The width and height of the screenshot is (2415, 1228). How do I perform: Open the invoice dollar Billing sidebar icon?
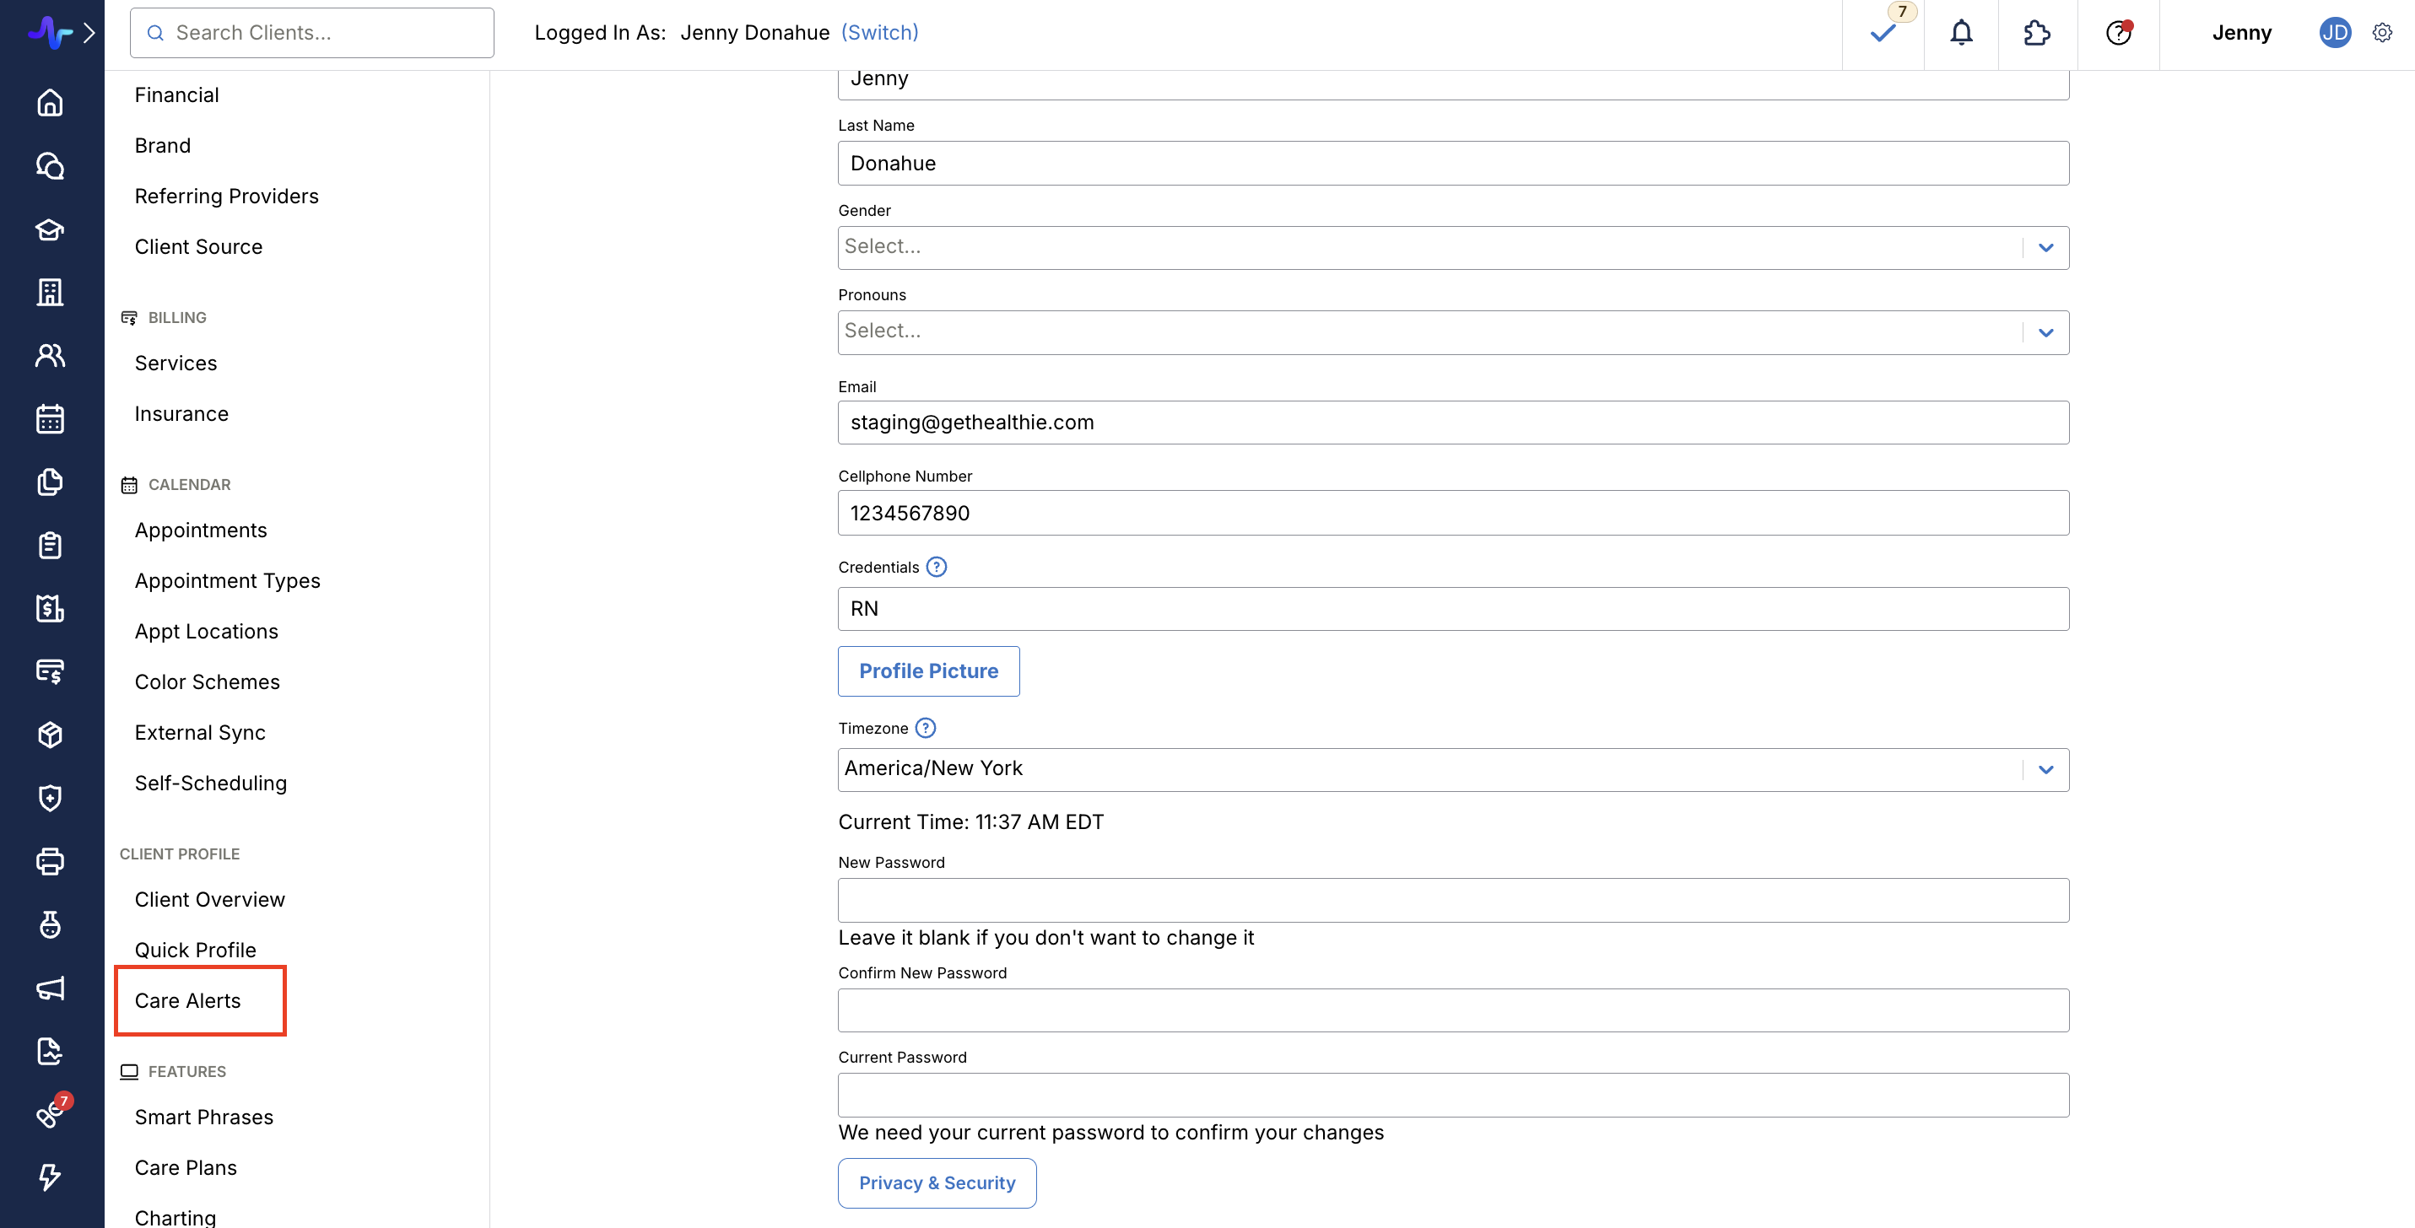[x=50, y=608]
